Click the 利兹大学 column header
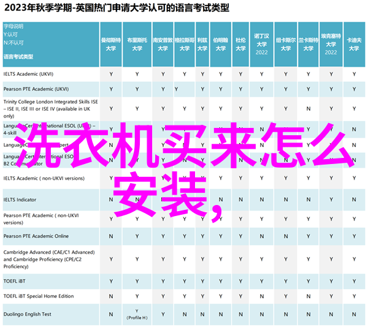This screenshot has width=368, height=328. [x=202, y=44]
